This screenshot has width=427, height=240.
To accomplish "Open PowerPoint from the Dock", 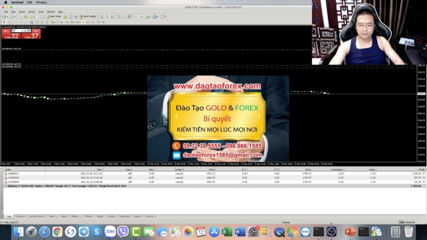I will click(x=350, y=232).
